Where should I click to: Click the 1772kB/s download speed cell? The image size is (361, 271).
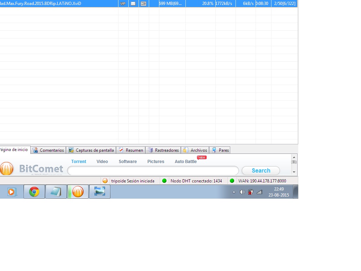click(224, 4)
